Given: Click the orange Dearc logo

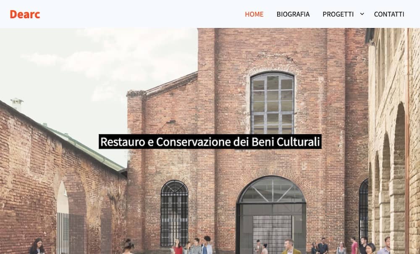Looking at the screenshot, I should click(25, 14).
